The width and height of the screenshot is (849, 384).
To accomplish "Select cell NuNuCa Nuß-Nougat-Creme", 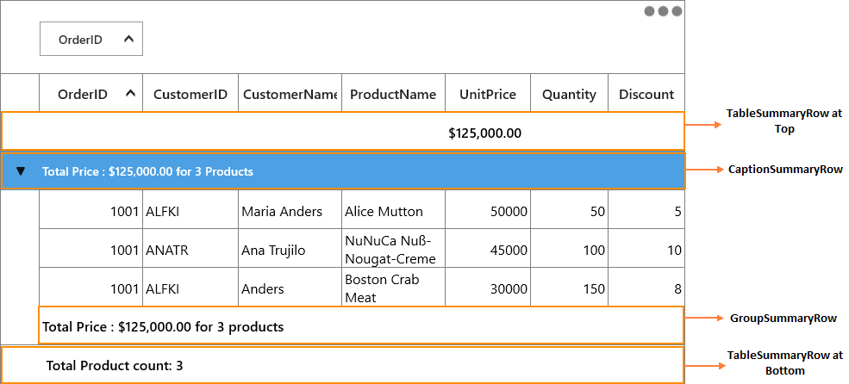I will 393,248.
